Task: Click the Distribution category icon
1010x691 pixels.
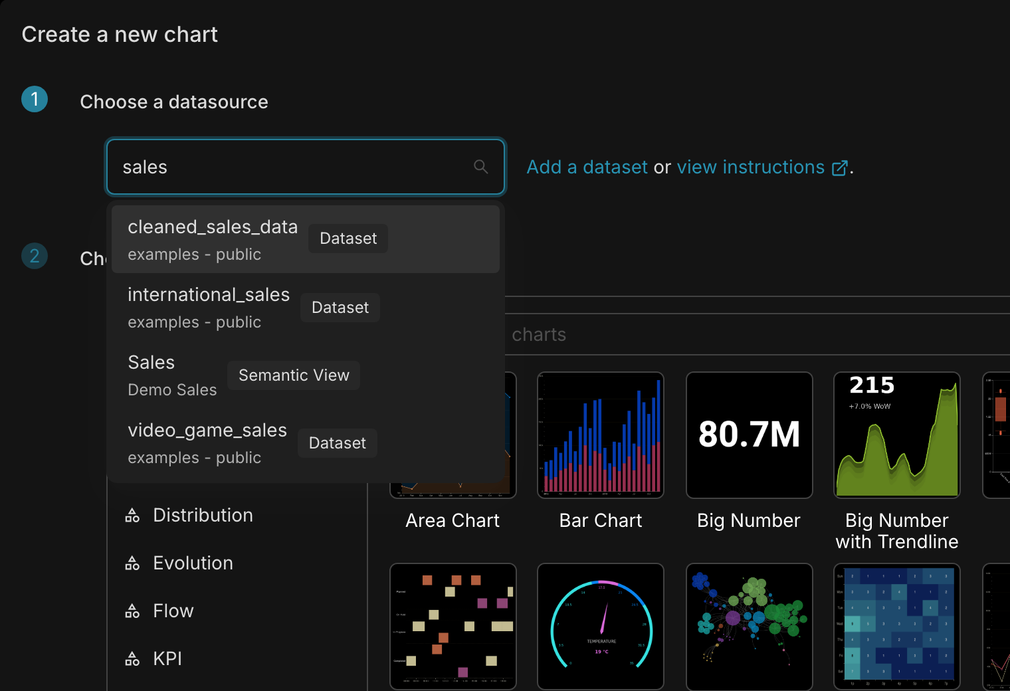Action: [132, 516]
